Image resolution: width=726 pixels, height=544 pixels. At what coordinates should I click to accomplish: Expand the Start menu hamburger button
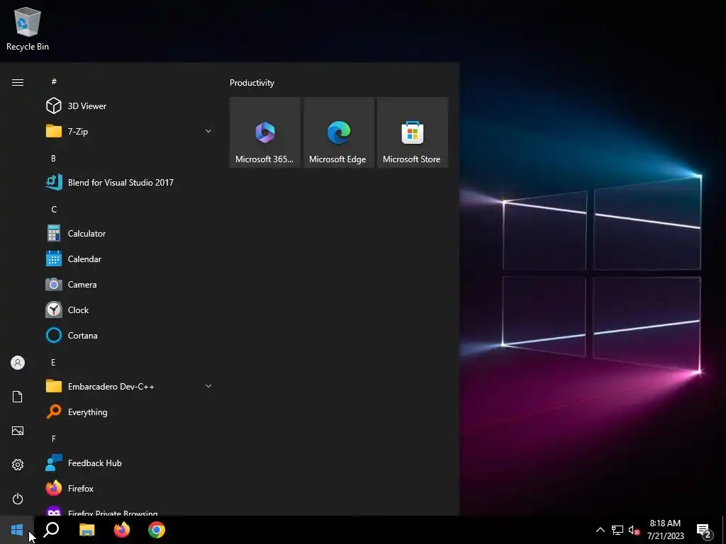(x=18, y=82)
